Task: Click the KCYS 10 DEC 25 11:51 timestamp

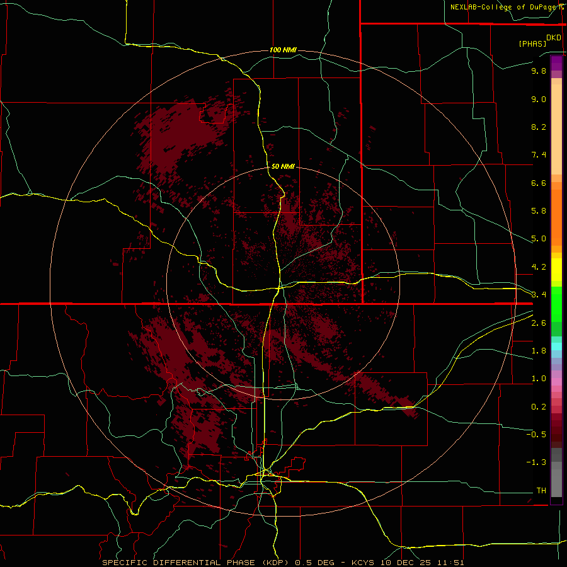Action: (408, 563)
